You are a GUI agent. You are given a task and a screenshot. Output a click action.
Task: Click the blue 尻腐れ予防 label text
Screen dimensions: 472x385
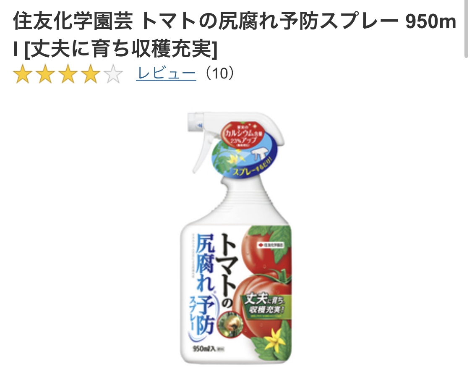coord(205,285)
